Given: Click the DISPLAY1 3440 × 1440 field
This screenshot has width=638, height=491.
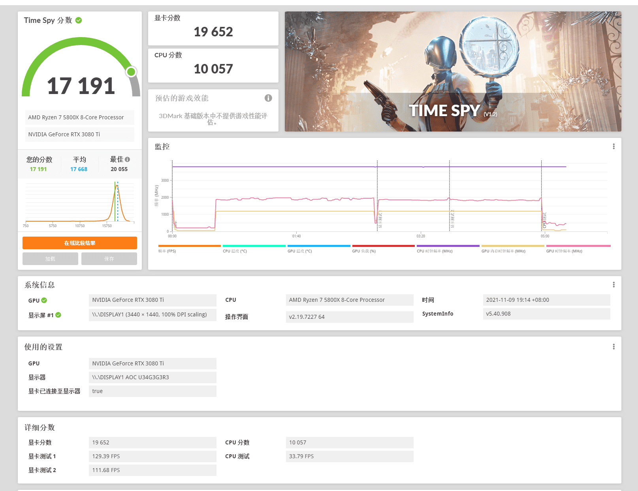Looking at the screenshot, I should coord(152,314).
